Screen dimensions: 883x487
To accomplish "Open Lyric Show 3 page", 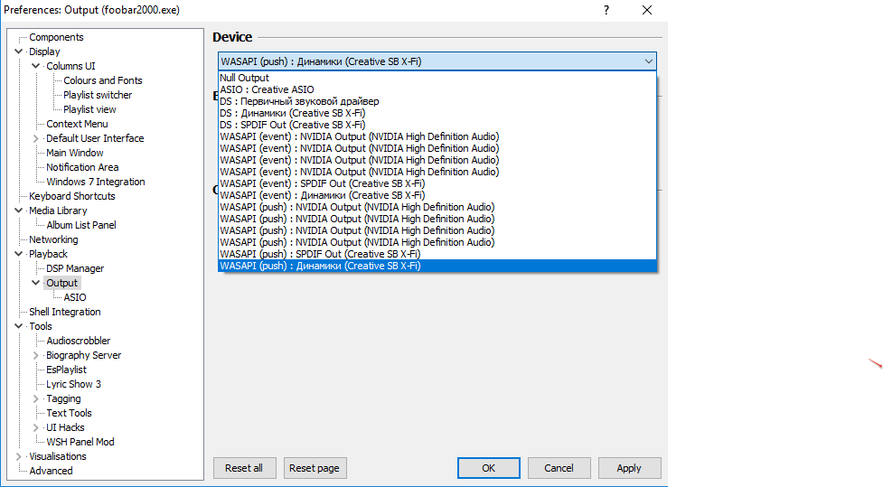I will (x=74, y=384).
